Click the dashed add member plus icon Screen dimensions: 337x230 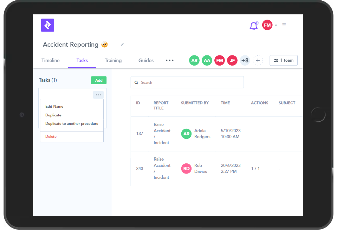258,60
